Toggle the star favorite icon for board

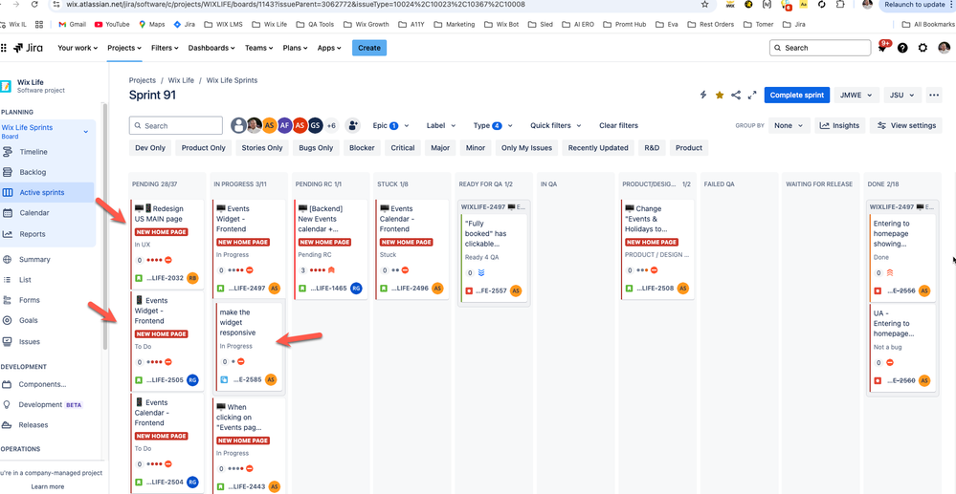click(720, 95)
